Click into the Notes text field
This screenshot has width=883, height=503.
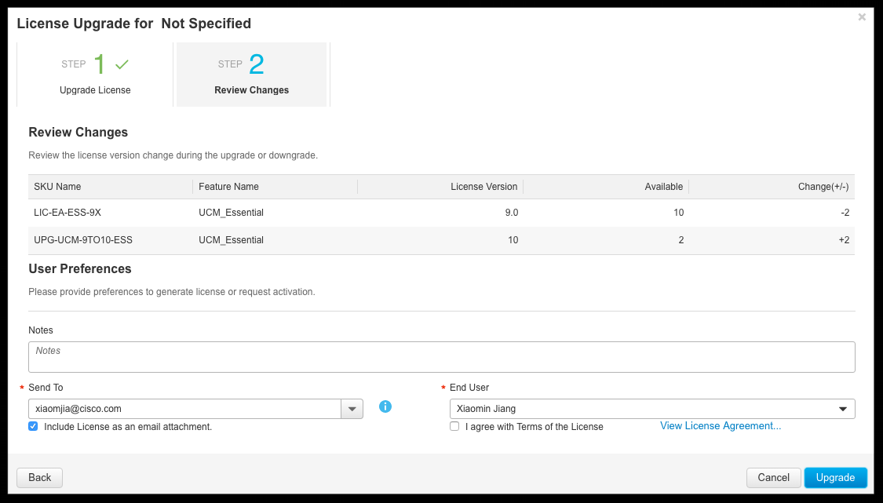coord(441,356)
